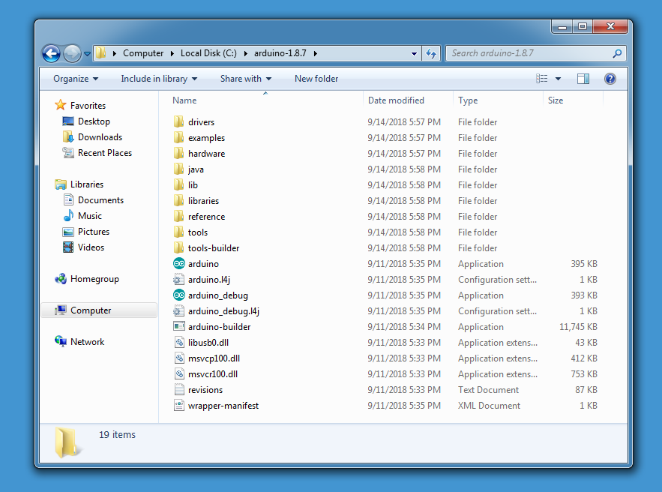Sort files by Date modified column
The height and width of the screenshot is (492, 662).
pyautogui.click(x=396, y=100)
